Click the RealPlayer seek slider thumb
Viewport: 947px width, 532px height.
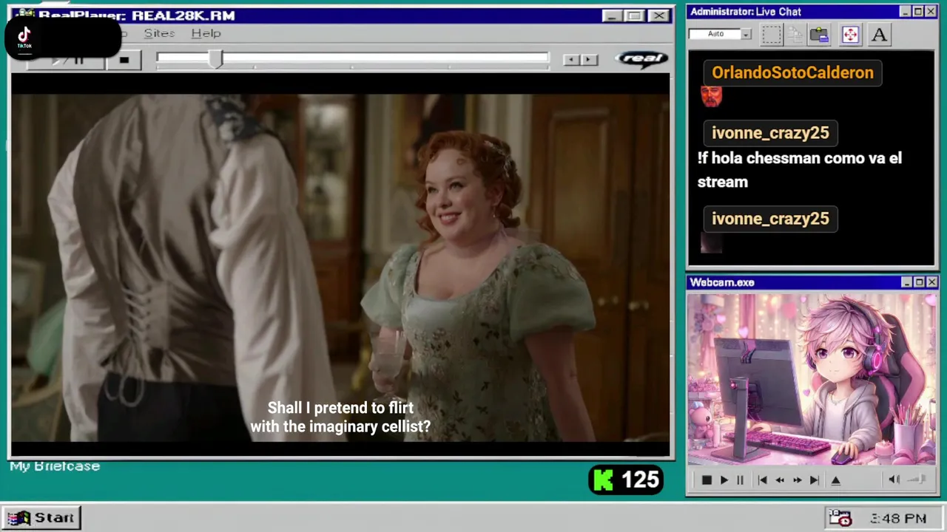(215, 60)
